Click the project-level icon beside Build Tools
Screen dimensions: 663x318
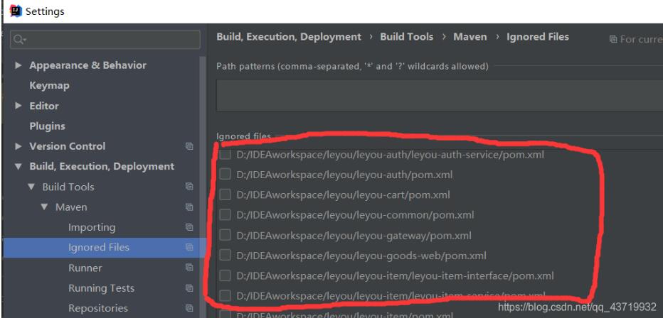coord(189,187)
